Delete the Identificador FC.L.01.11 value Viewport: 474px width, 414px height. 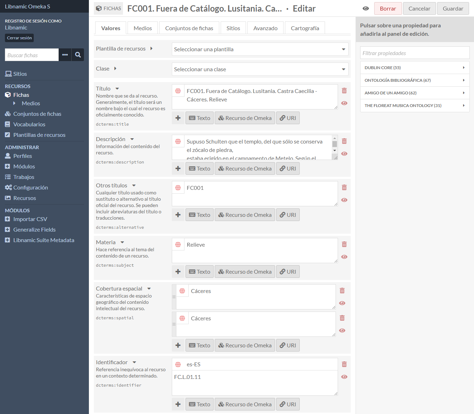(344, 364)
